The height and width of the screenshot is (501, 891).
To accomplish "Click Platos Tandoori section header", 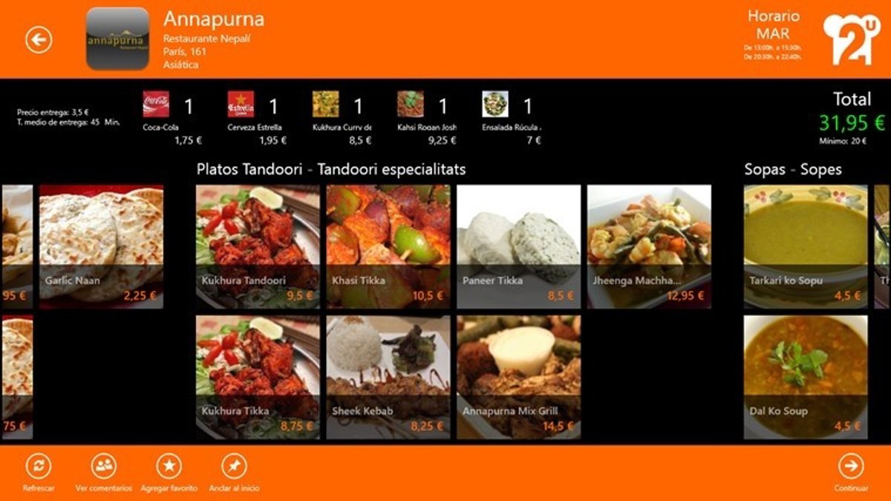I will point(331,169).
